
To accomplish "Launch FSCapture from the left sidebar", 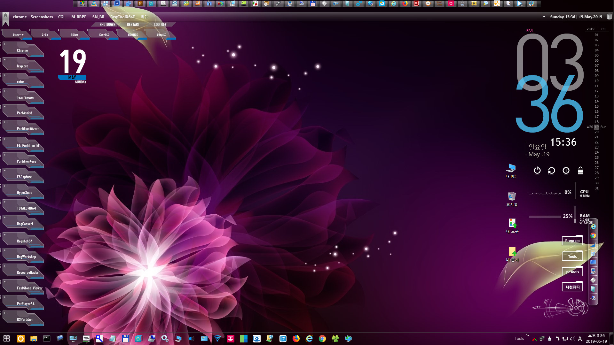I will coord(23,176).
